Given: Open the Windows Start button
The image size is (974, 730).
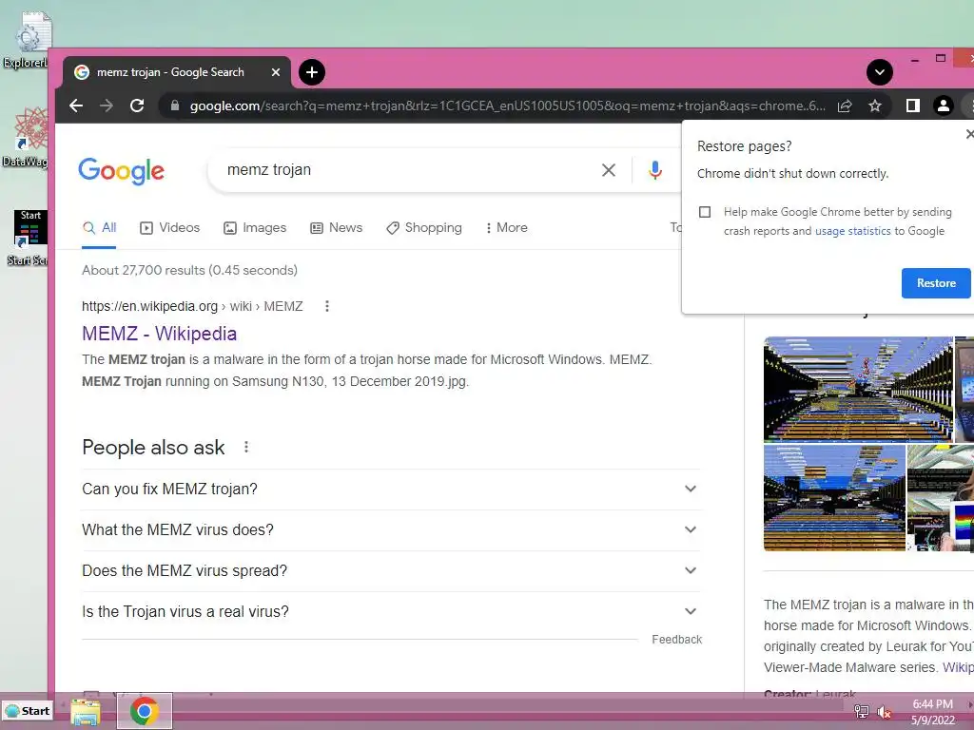Looking at the screenshot, I should tap(28, 711).
